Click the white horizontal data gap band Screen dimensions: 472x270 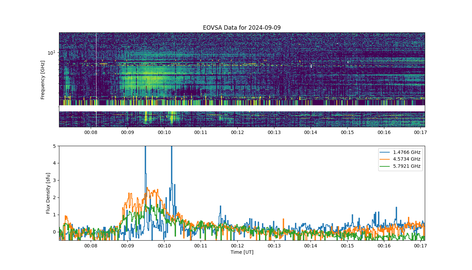pyautogui.click(x=242, y=108)
